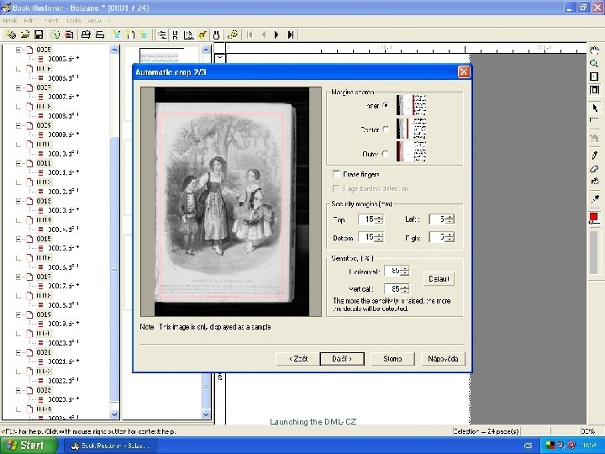Image resolution: width=605 pixels, height=454 pixels.
Task: Collapse the 0011 page node in tree
Action: pyautogui.click(x=18, y=163)
